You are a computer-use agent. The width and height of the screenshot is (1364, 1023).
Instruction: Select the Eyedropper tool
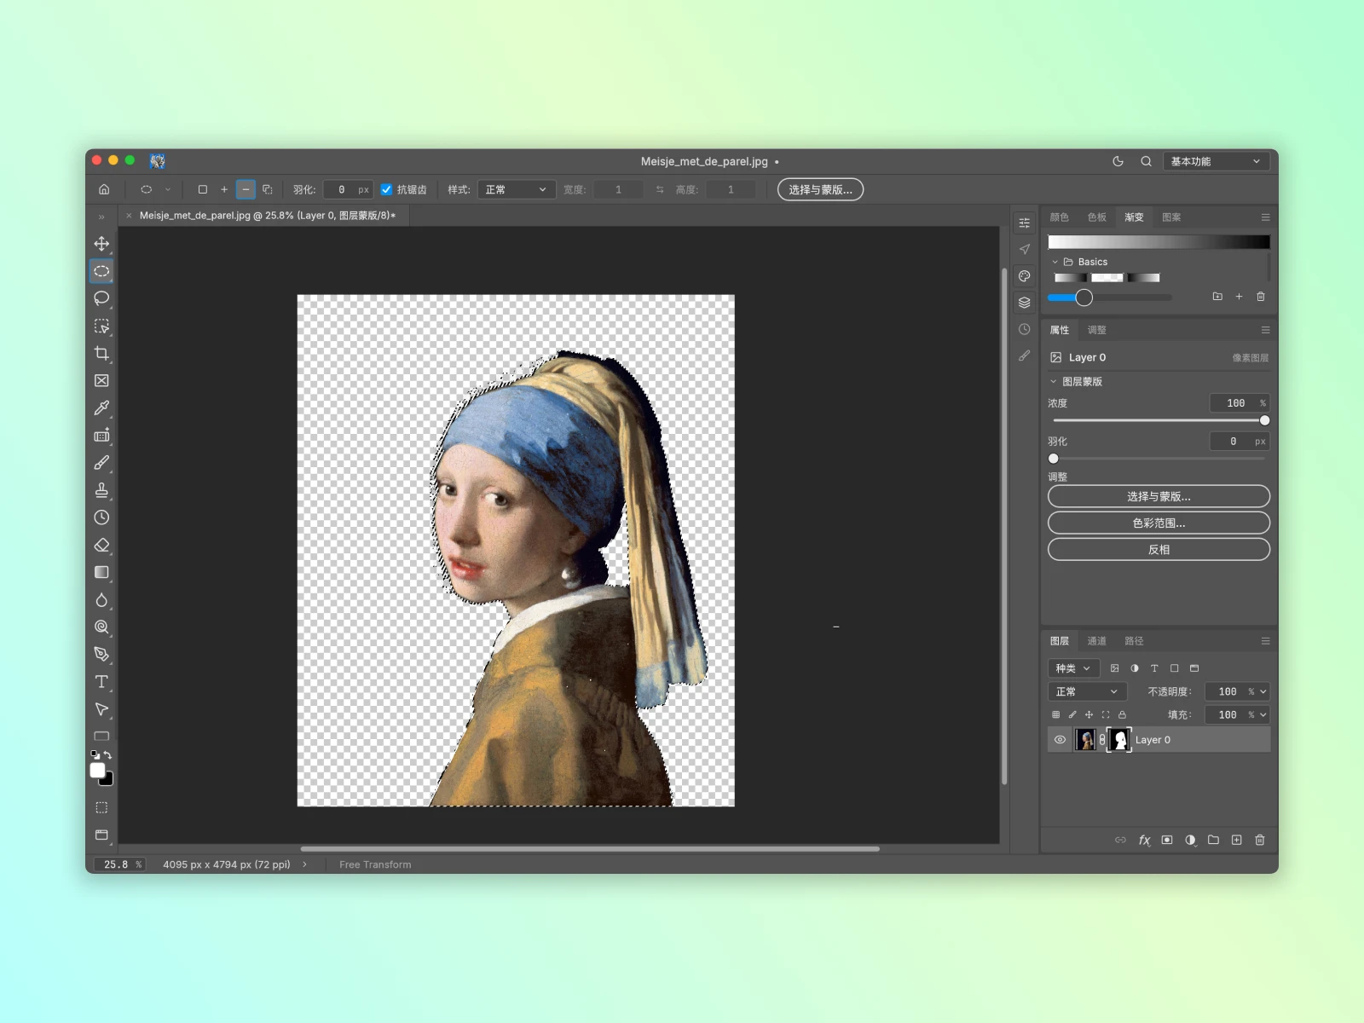(x=101, y=408)
